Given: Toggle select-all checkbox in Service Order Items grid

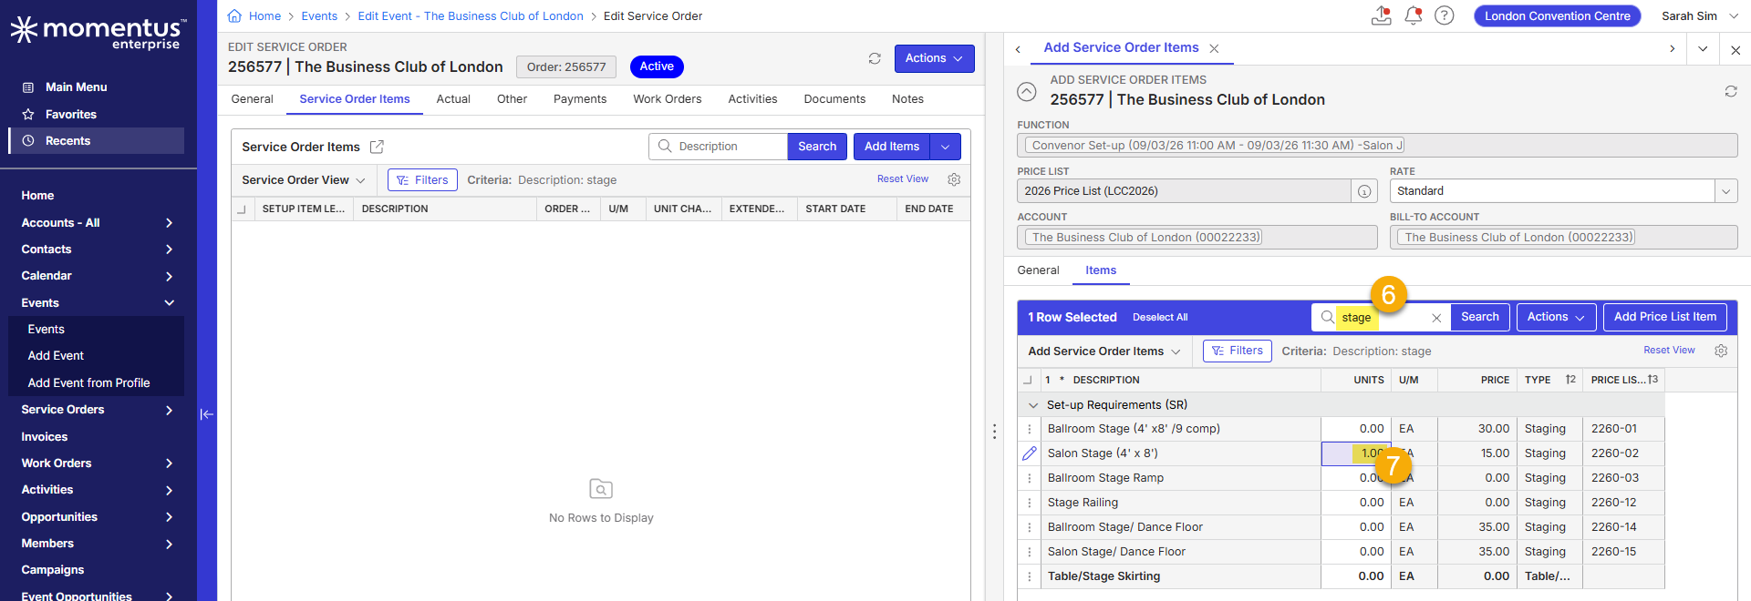Looking at the screenshot, I should pyautogui.click(x=242, y=209).
